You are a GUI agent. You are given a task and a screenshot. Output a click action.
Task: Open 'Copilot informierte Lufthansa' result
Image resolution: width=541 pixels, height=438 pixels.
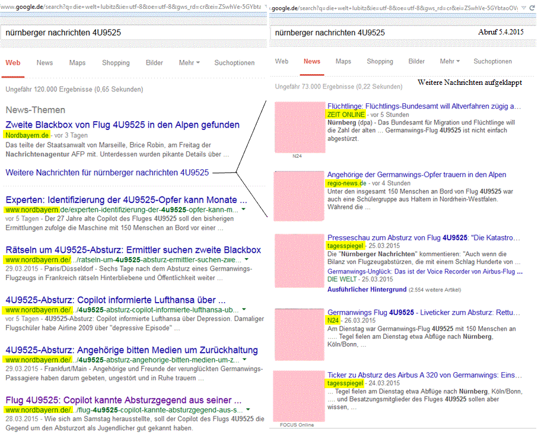[116, 300]
